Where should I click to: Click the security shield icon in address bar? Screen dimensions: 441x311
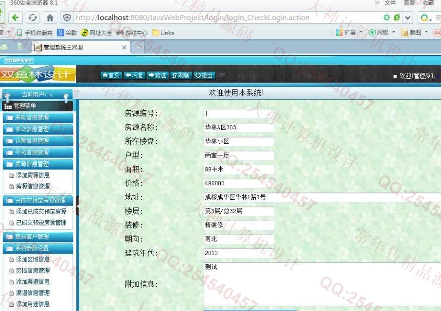67,17
